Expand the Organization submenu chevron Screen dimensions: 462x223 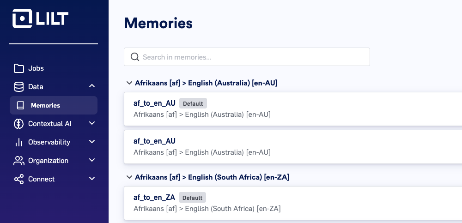(x=92, y=160)
